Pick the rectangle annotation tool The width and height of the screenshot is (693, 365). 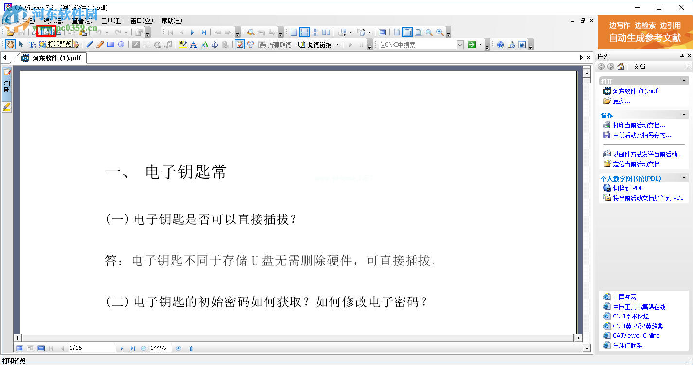(x=111, y=45)
